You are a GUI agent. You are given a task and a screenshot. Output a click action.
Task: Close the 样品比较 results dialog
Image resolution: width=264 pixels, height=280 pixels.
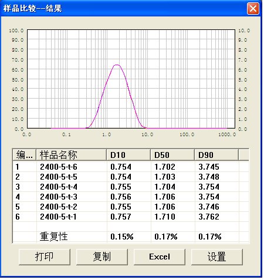253,8
